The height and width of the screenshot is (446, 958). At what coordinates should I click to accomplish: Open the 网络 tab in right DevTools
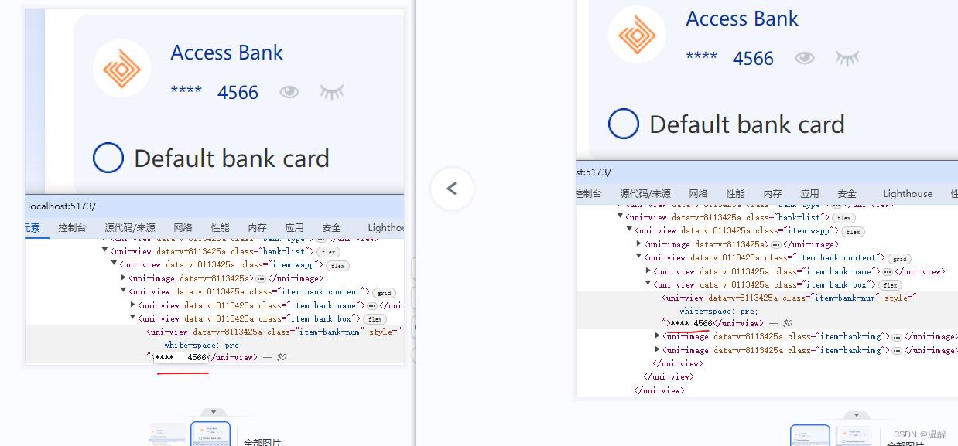(x=699, y=194)
